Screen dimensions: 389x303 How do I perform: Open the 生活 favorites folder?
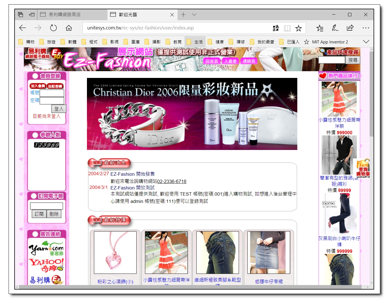[x=195, y=42]
